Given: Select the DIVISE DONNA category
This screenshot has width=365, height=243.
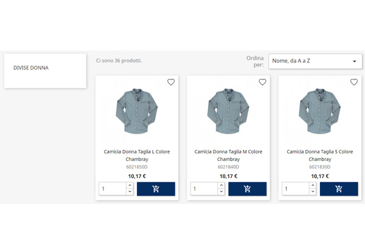Looking at the screenshot, I should 31,68.
